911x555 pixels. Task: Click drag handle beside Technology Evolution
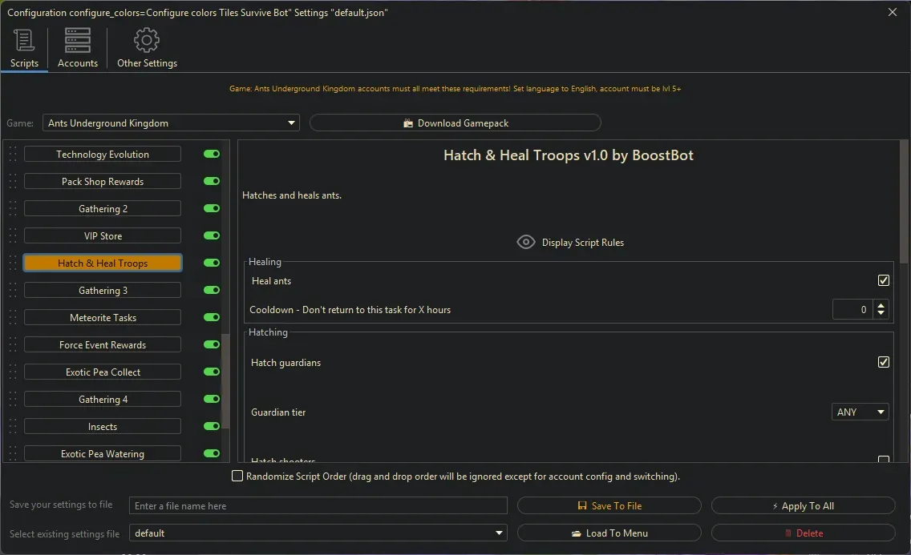[x=13, y=155]
